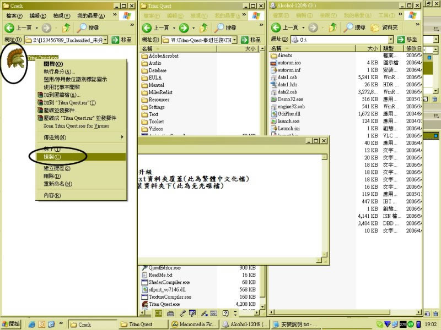Open Titan Quest window forward-history dropdown arrow
Viewport: 441px width, 330px height.
193,28
